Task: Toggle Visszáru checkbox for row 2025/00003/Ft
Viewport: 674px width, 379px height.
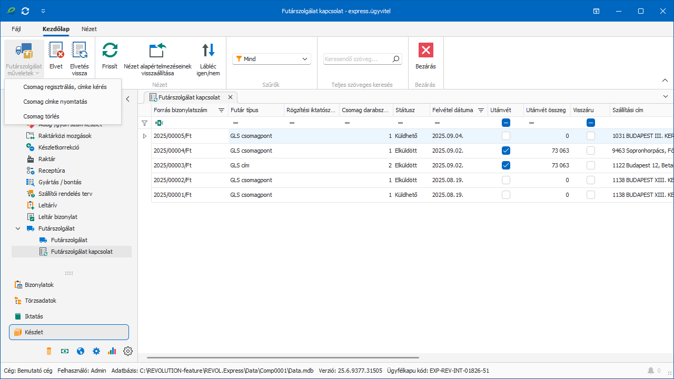Action: coord(591,165)
